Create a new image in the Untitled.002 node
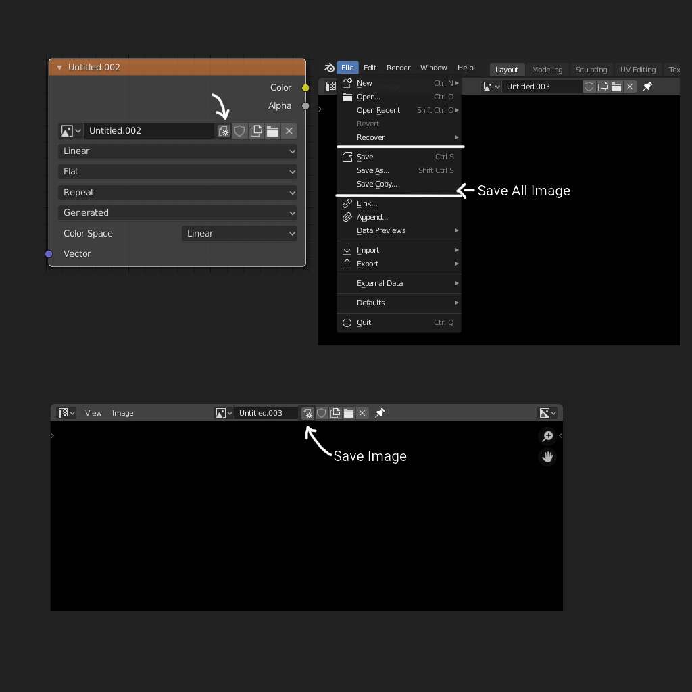692x692 pixels. 256,131
